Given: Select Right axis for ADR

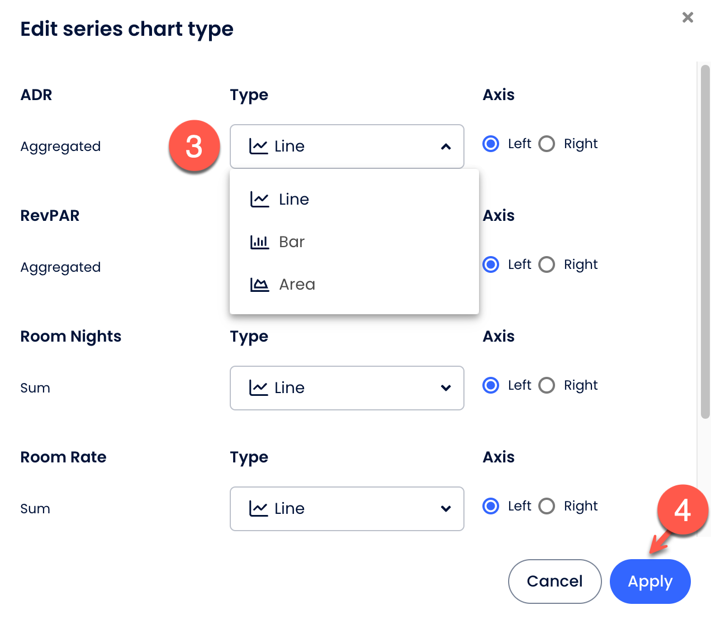Looking at the screenshot, I should [x=547, y=144].
